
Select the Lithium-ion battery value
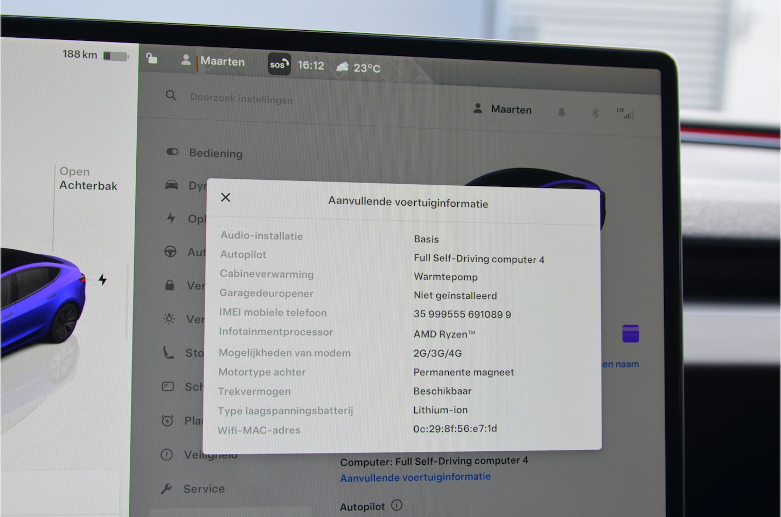point(440,410)
